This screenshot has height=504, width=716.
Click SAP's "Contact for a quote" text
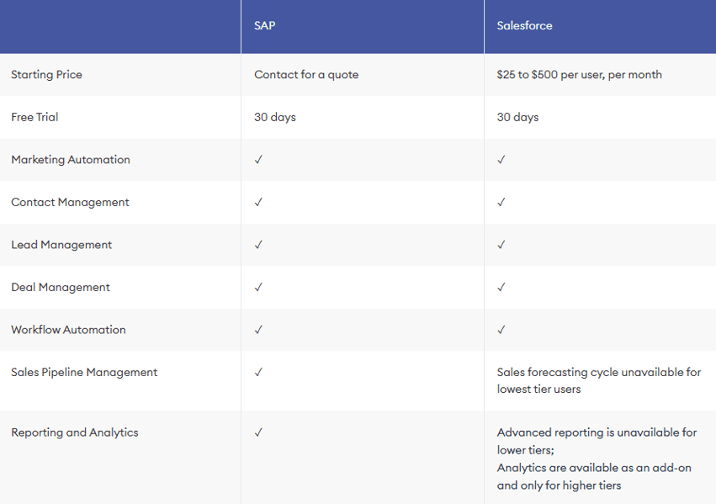pyautogui.click(x=306, y=75)
